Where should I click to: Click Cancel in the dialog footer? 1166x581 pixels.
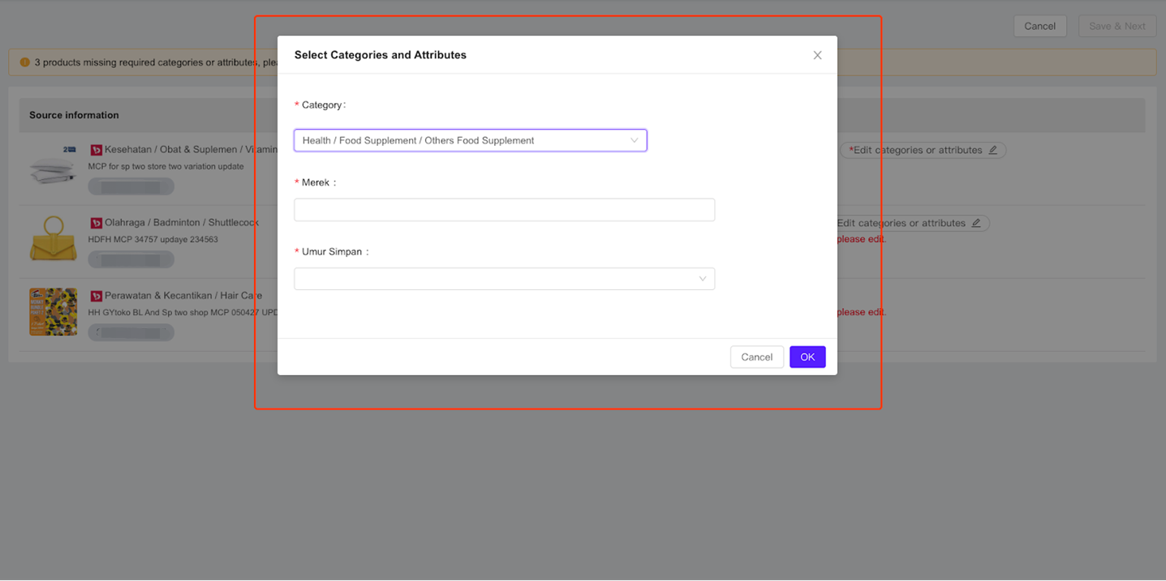(x=756, y=357)
